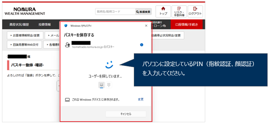This screenshot has height=124, width=269.
Task: Click the トップ home icon button
Action: click(x=163, y=11)
